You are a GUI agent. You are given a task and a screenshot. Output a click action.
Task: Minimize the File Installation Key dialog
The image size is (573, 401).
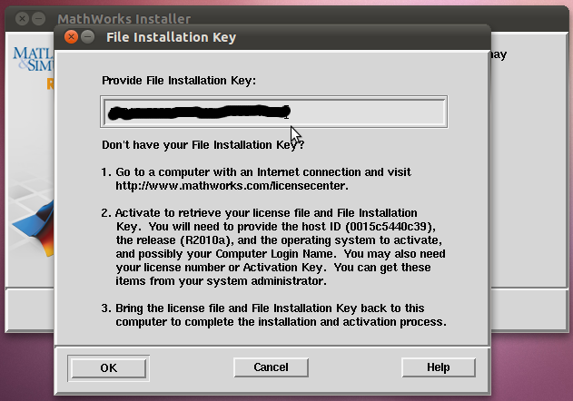(88, 37)
